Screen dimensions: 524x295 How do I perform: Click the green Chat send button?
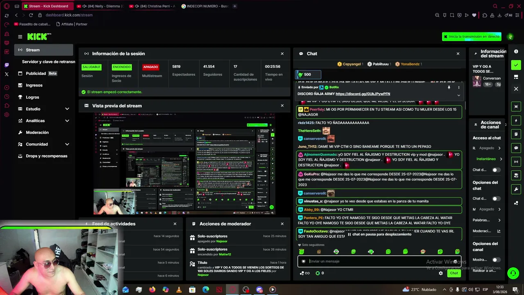coord(454,273)
